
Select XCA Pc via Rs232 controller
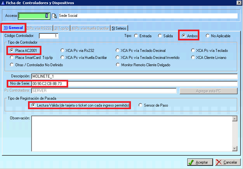62,50
